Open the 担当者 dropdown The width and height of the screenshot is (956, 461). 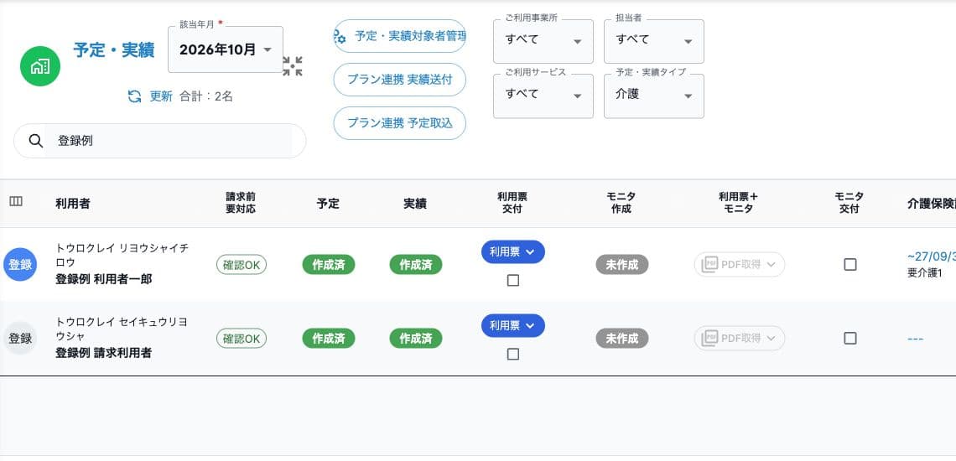pos(653,41)
